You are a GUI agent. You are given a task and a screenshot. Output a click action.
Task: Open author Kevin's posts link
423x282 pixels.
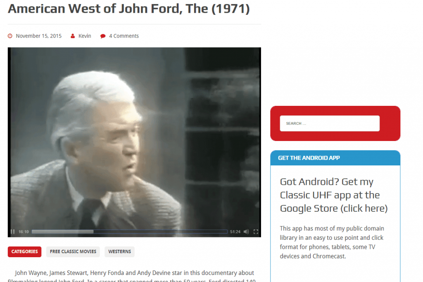pos(85,36)
